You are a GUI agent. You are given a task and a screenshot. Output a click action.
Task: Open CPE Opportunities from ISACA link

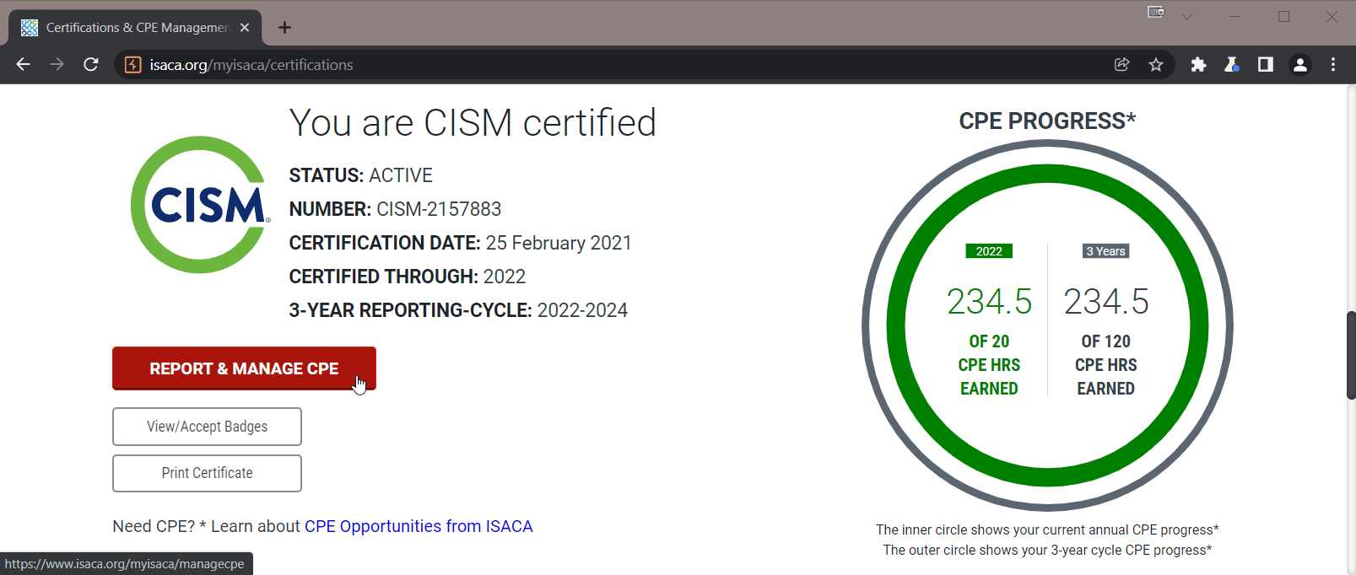[419, 526]
